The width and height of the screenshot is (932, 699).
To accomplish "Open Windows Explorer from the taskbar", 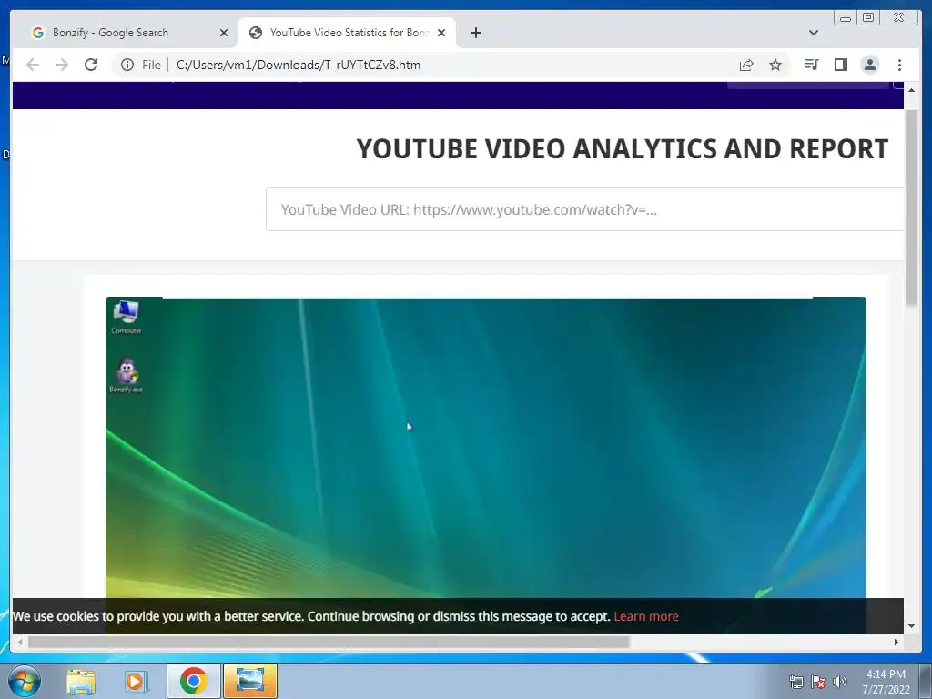I will pos(81,681).
